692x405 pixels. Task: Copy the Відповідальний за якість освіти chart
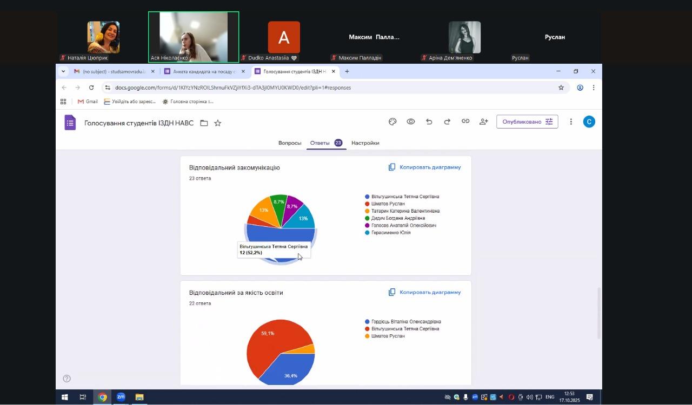[424, 293]
